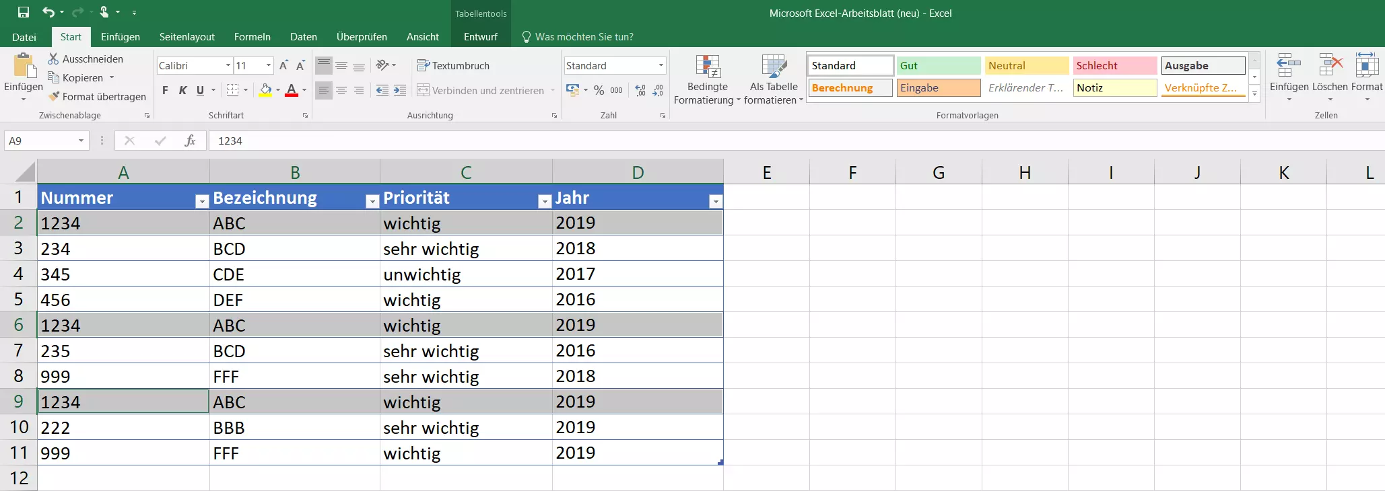Expand the font name Calibri dropdown

(228, 65)
